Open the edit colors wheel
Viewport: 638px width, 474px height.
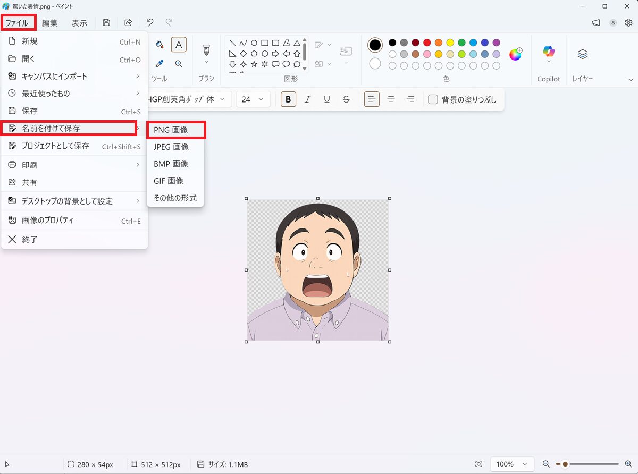click(515, 54)
